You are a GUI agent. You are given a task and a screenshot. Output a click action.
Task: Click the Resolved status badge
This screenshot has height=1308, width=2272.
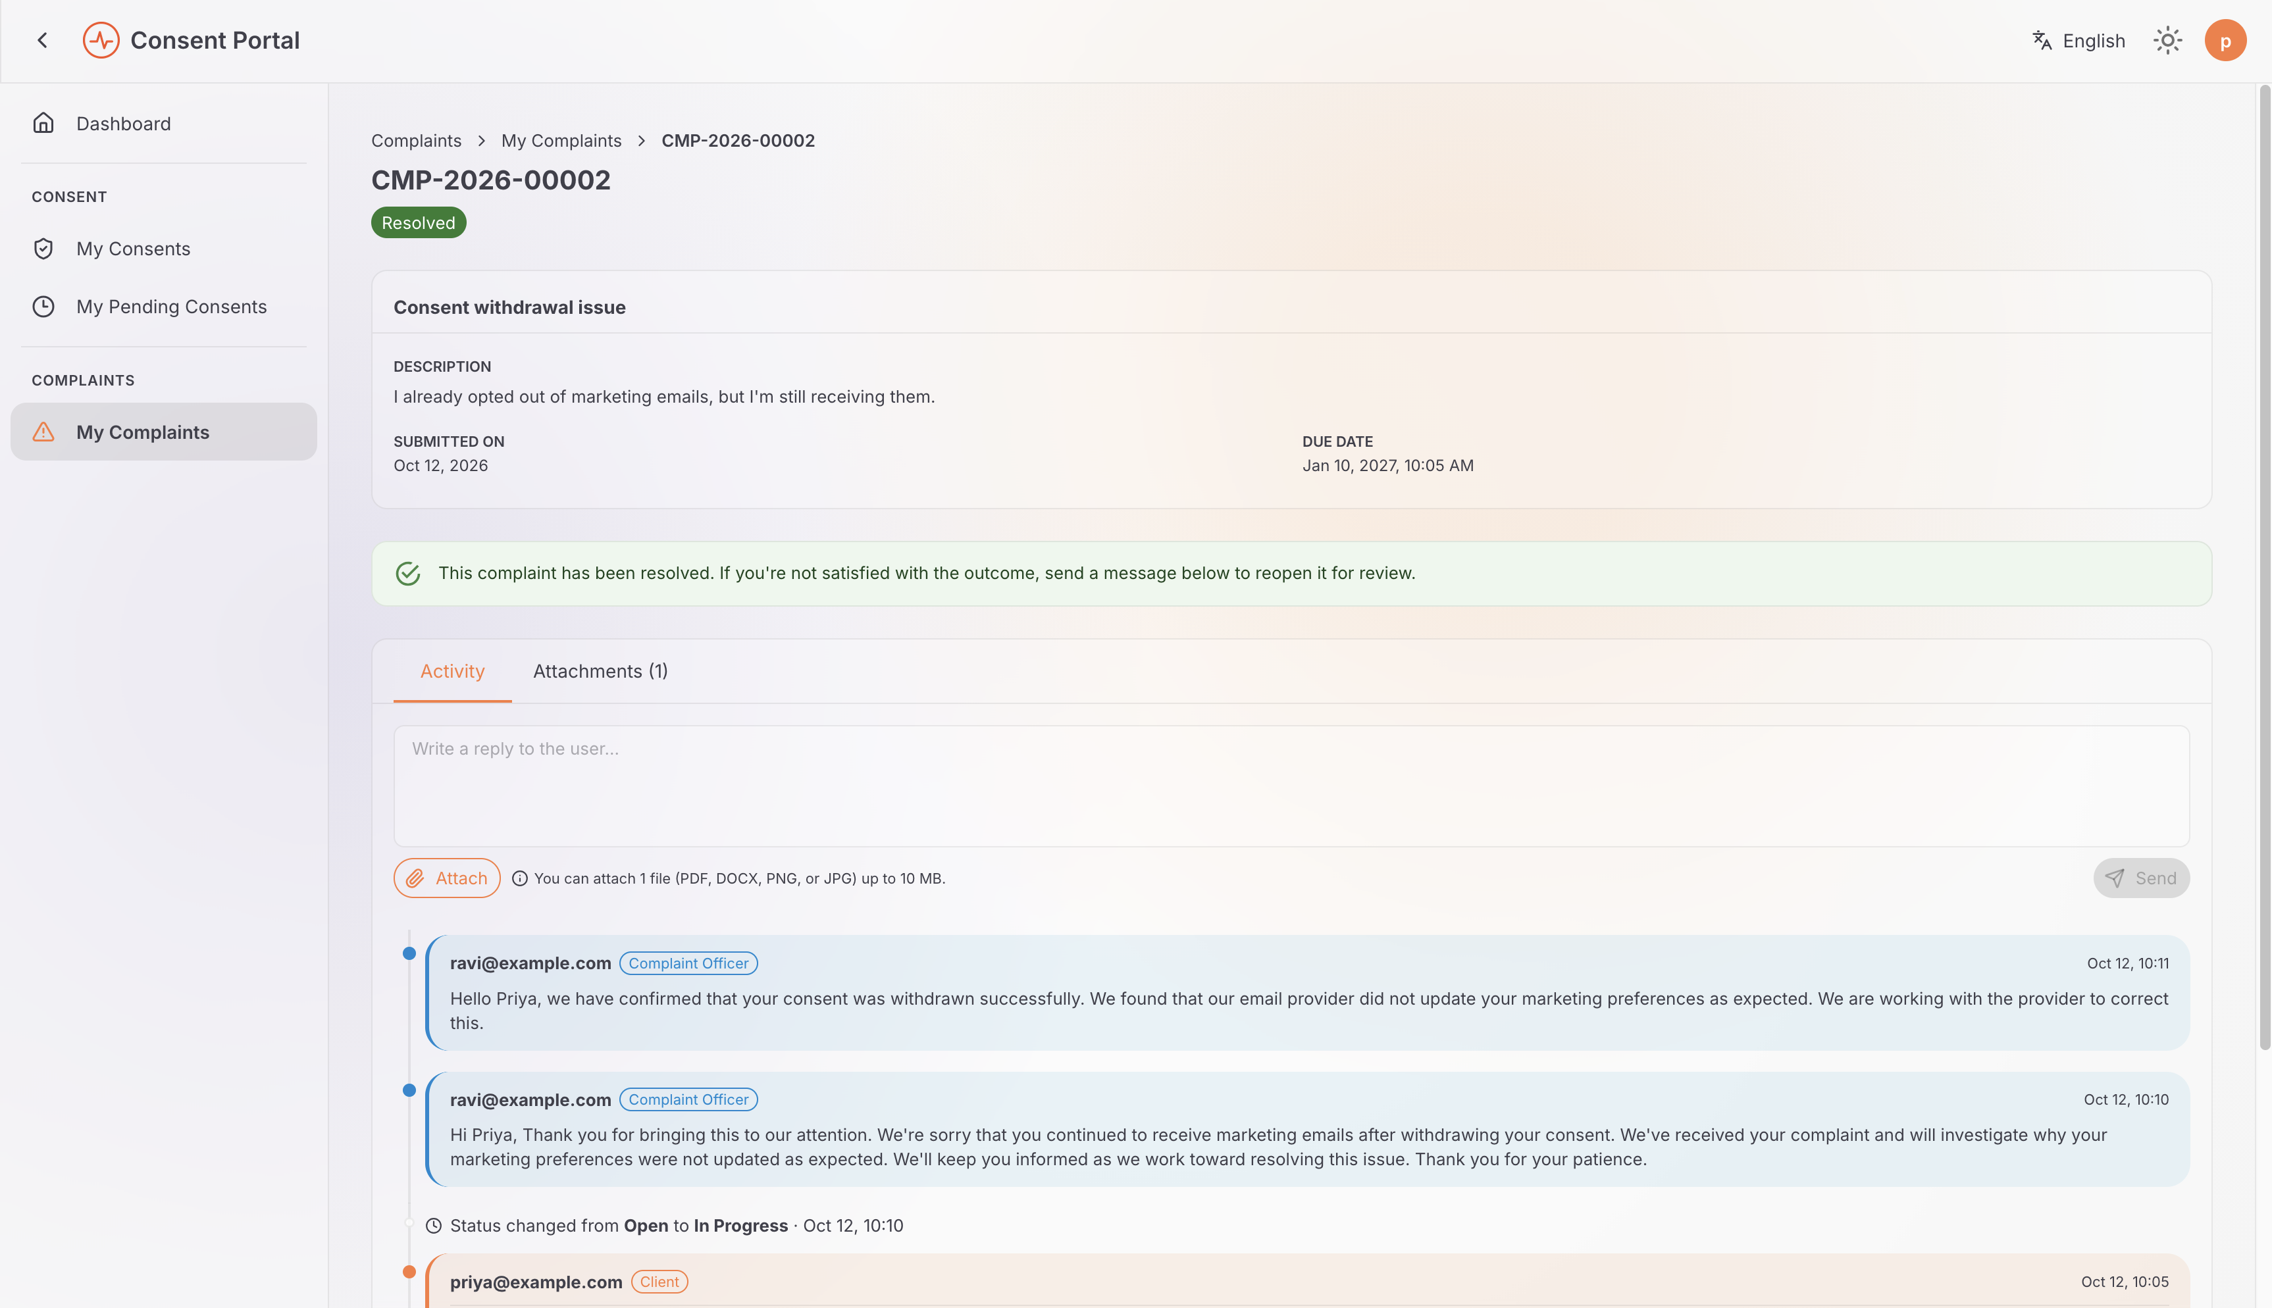pos(419,223)
